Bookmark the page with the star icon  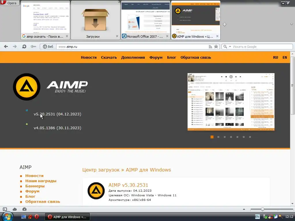tap(216, 47)
